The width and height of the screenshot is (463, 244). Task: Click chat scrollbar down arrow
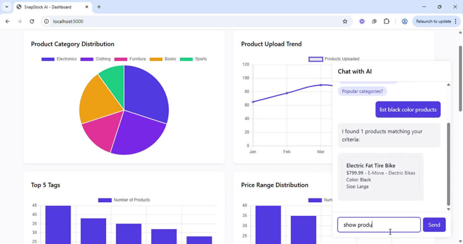(x=449, y=209)
